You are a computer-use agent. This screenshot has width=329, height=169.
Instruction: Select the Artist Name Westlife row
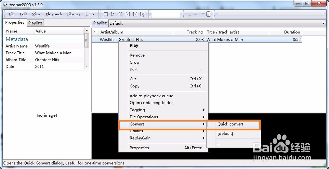44,46
